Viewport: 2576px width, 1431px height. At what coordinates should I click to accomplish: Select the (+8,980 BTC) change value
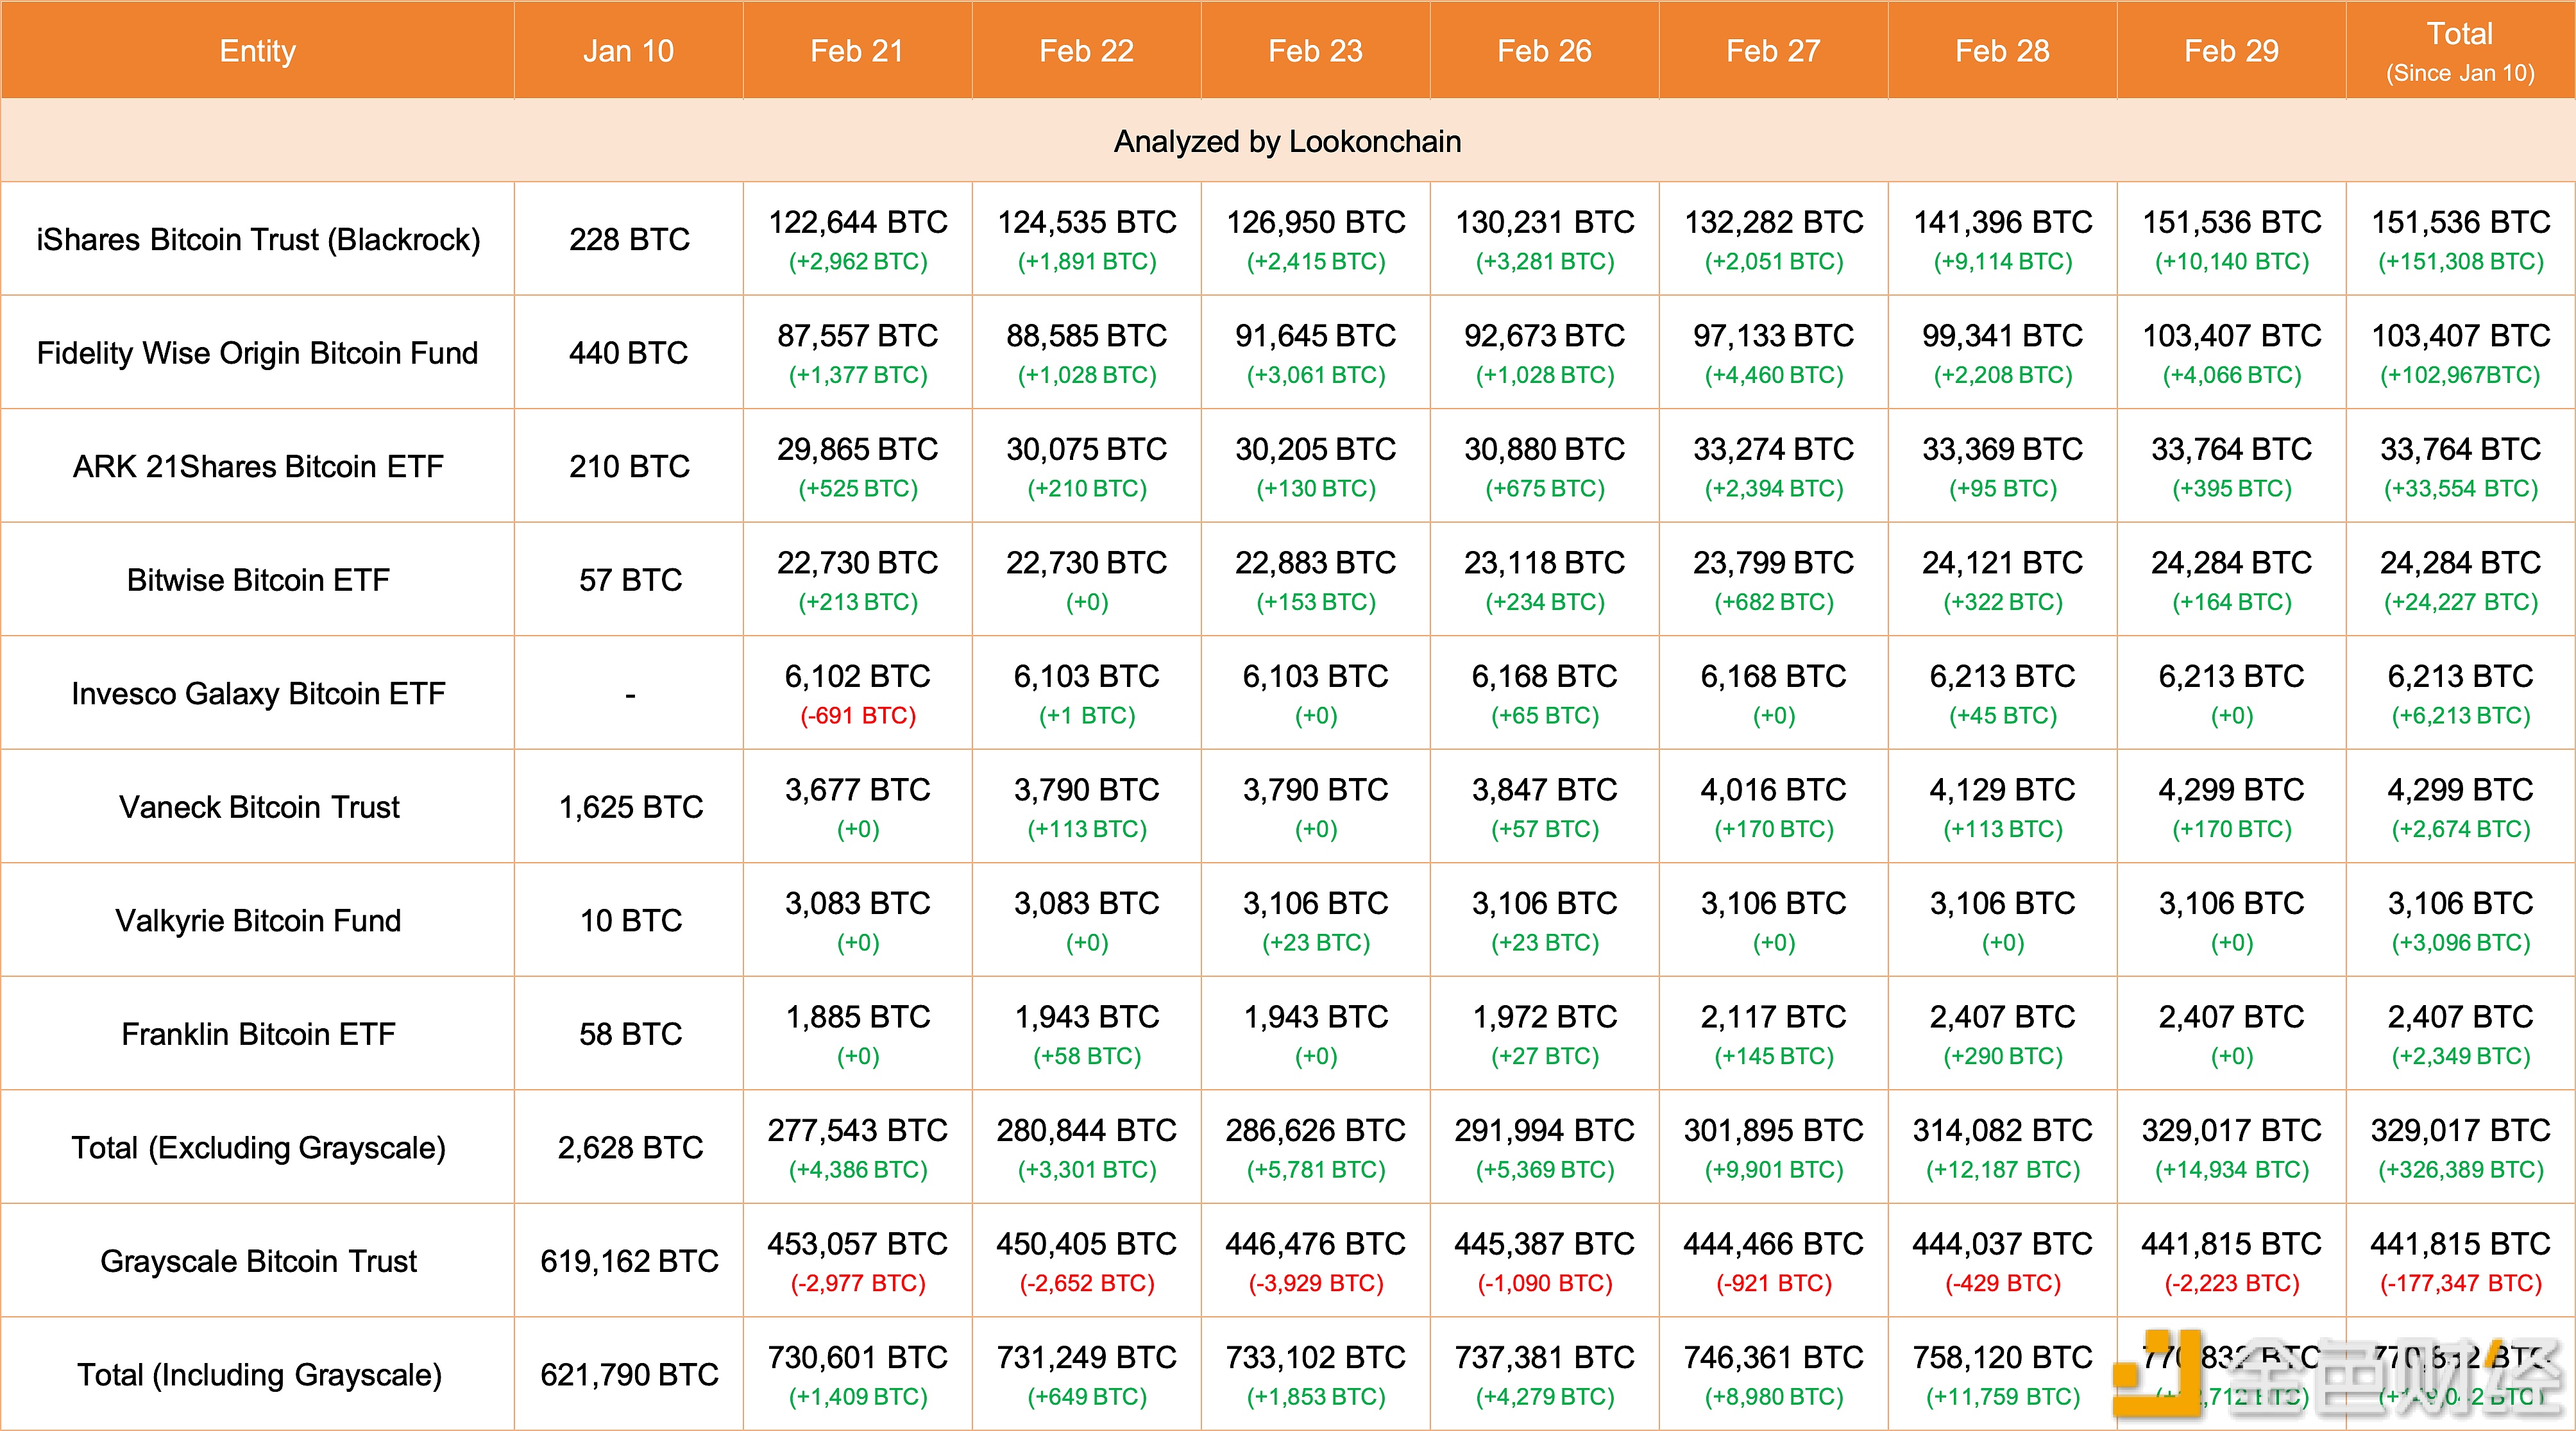coord(1774,1396)
